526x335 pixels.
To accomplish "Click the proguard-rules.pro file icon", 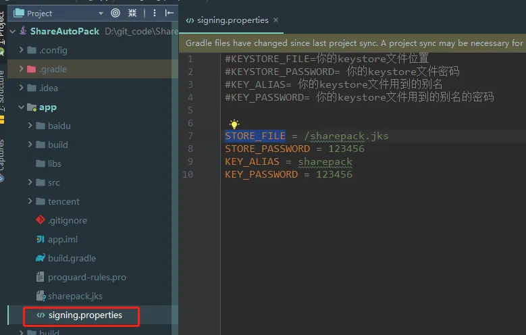I will (40, 277).
